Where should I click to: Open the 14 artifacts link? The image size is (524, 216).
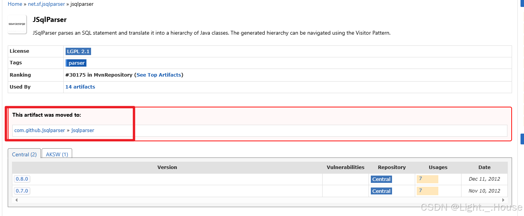80,87
